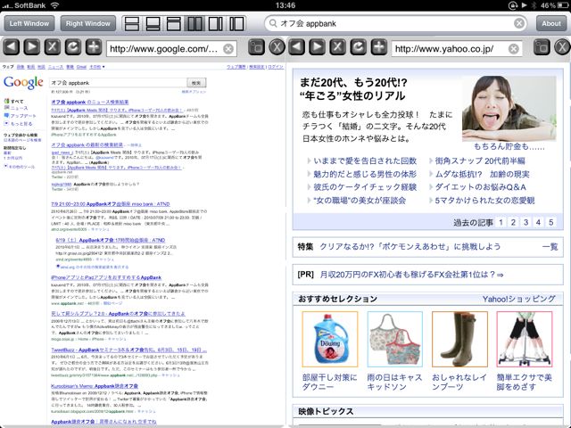Viewport: 571px width, 428px height.
Task: Open the ポケモンえあわせ feature link
Action: (x=410, y=247)
